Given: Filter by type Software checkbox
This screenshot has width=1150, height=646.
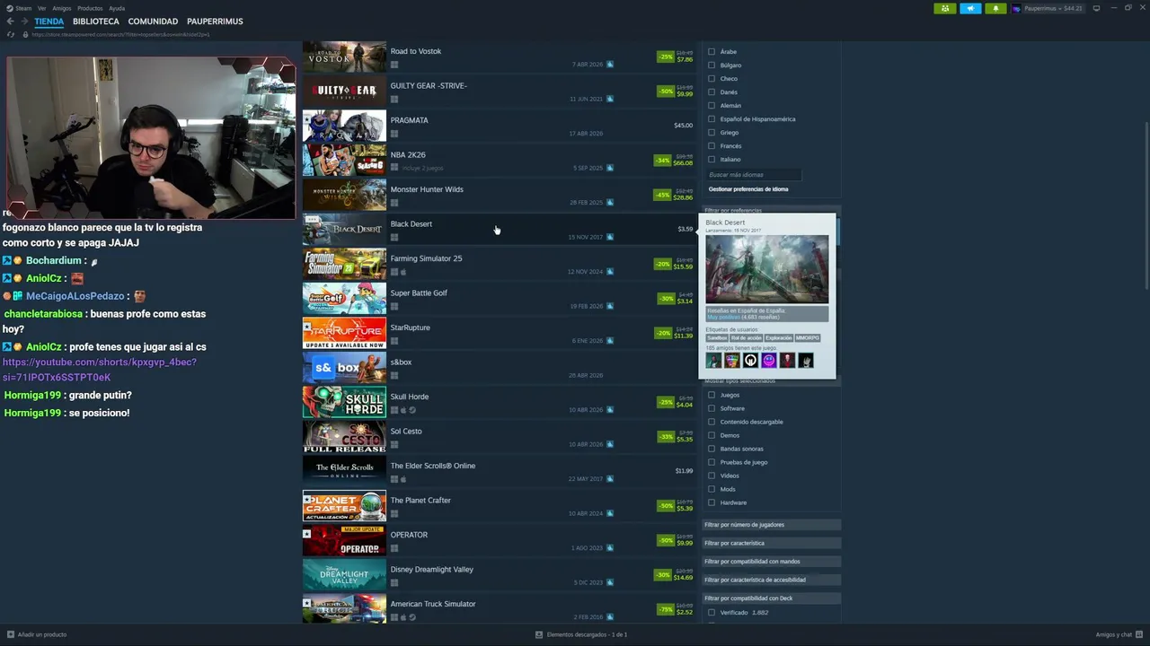Looking at the screenshot, I should 712,408.
